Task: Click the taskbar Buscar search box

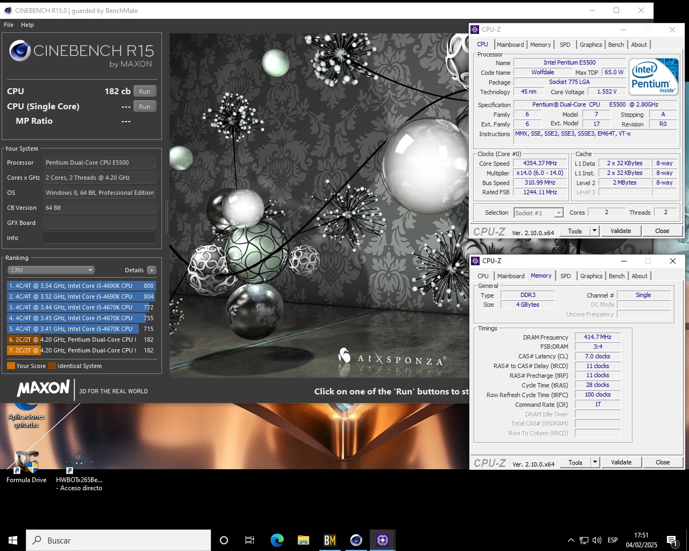Action: pos(118,540)
